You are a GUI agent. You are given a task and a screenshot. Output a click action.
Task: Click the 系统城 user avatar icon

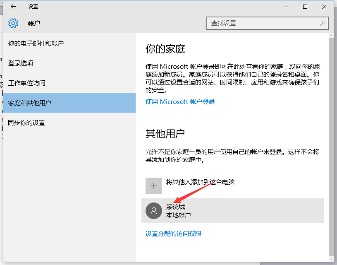point(154,211)
